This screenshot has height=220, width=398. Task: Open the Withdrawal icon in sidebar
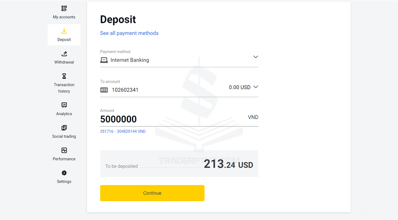click(64, 54)
